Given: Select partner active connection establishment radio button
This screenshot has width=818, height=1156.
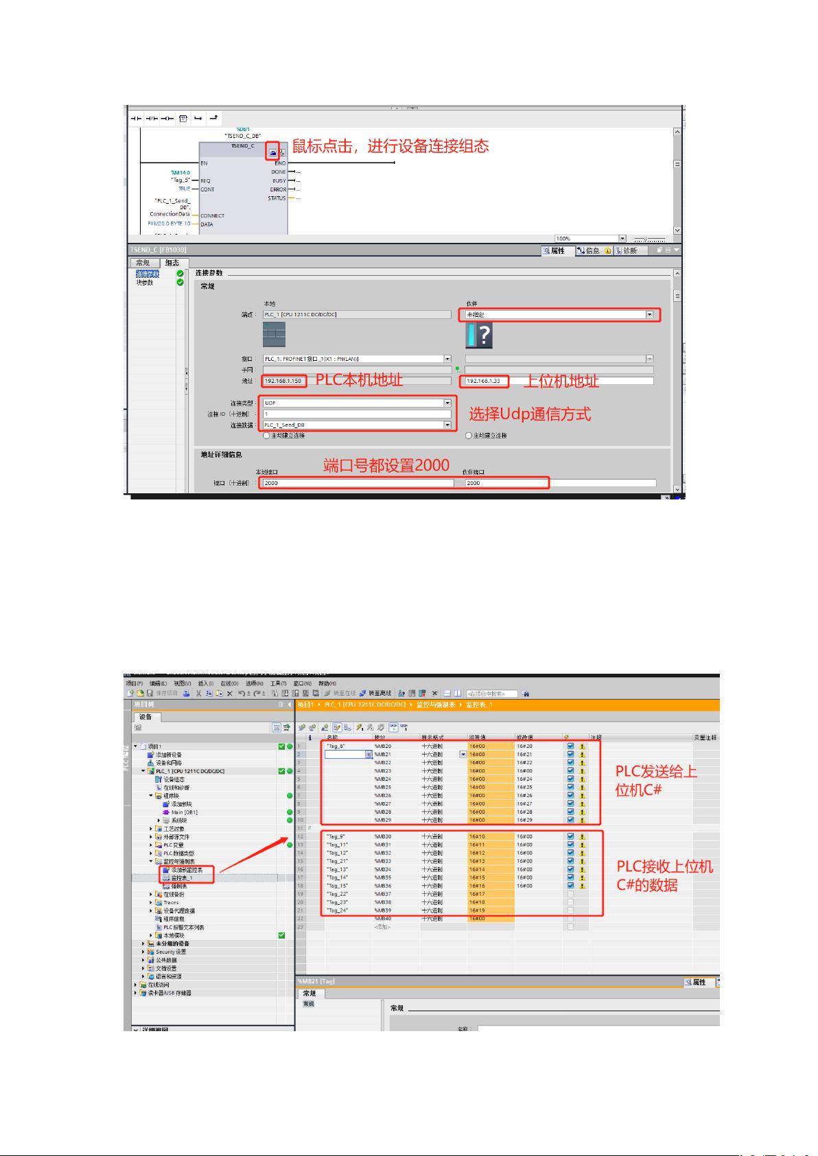Looking at the screenshot, I should [x=469, y=436].
